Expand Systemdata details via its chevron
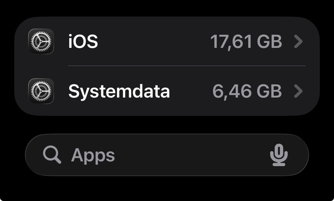334x201 pixels. (x=298, y=91)
